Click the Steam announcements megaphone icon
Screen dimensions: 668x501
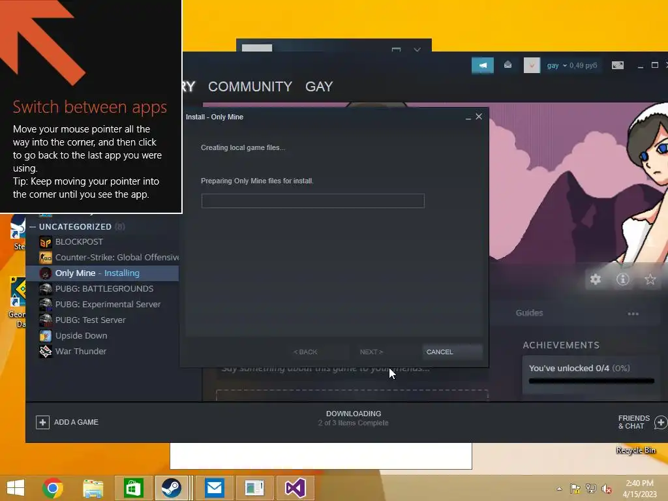pos(482,66)
